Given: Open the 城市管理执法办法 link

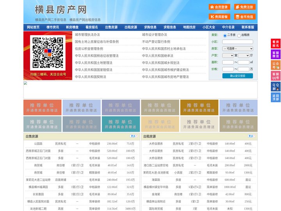Looking at the screenshot, I should (87, 35).
